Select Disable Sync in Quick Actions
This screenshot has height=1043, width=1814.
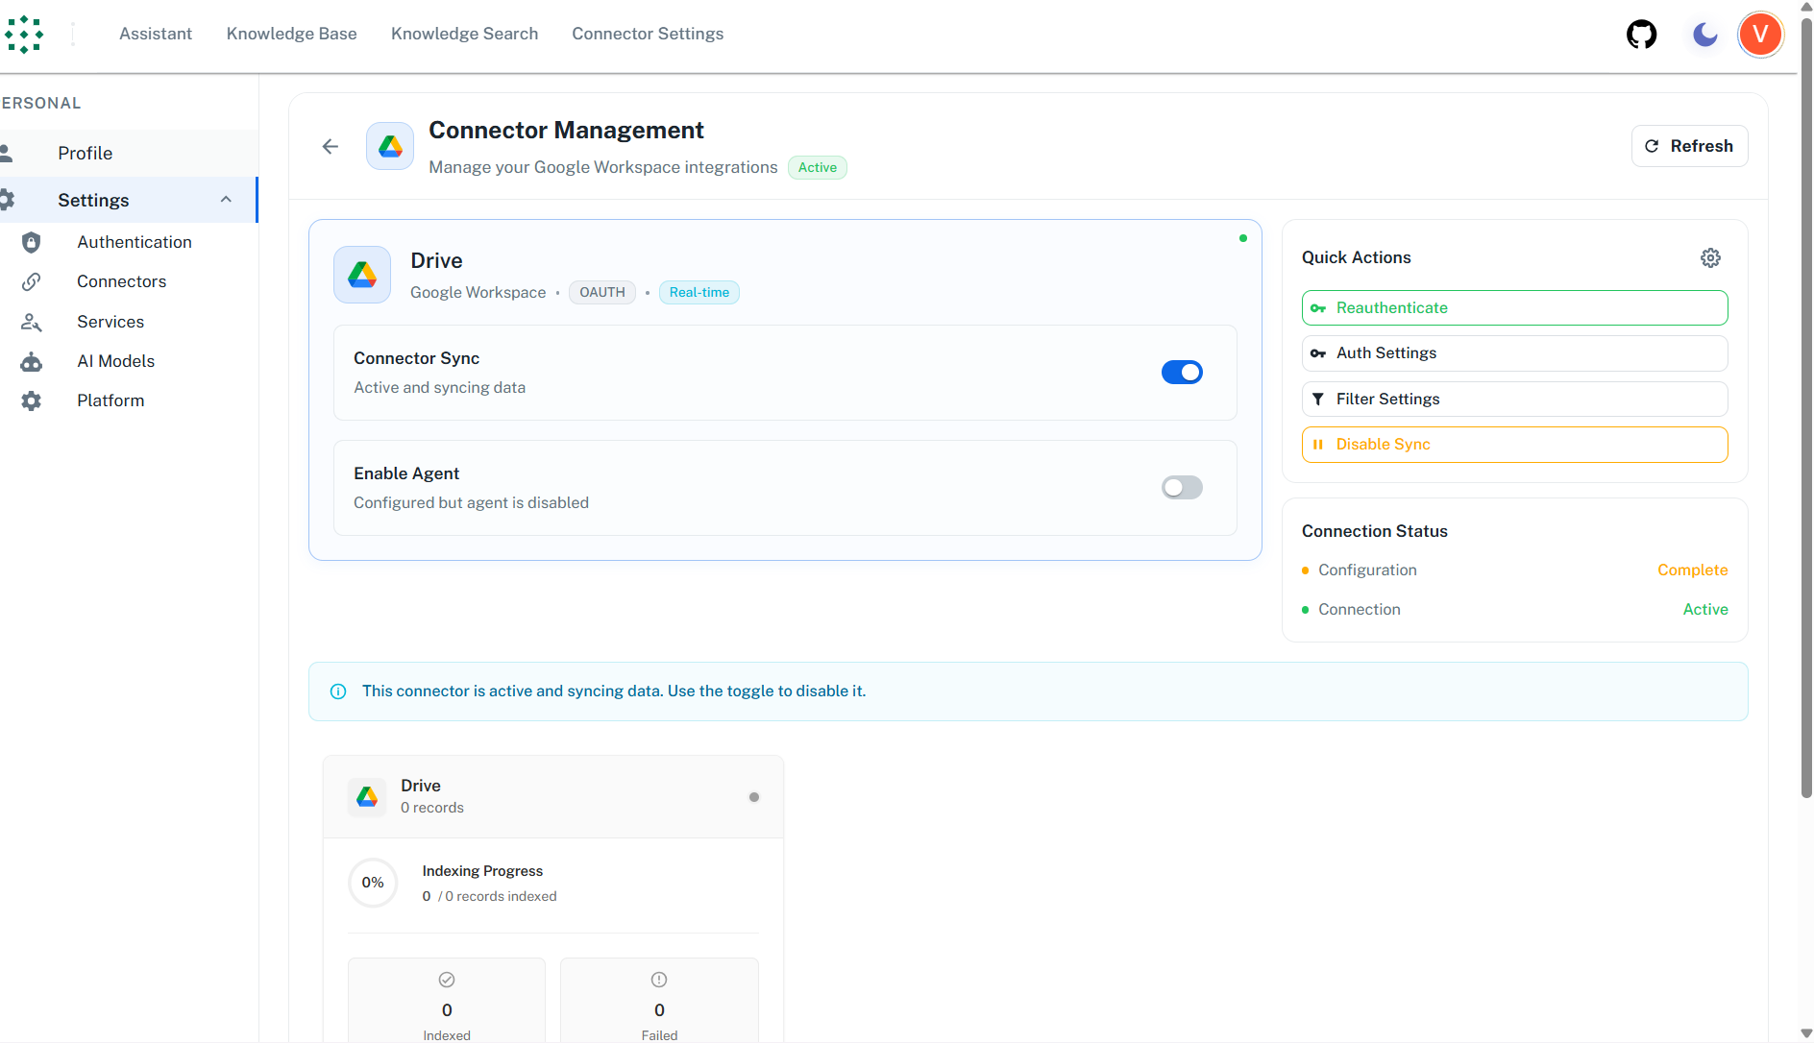(x=1514, y=444)
